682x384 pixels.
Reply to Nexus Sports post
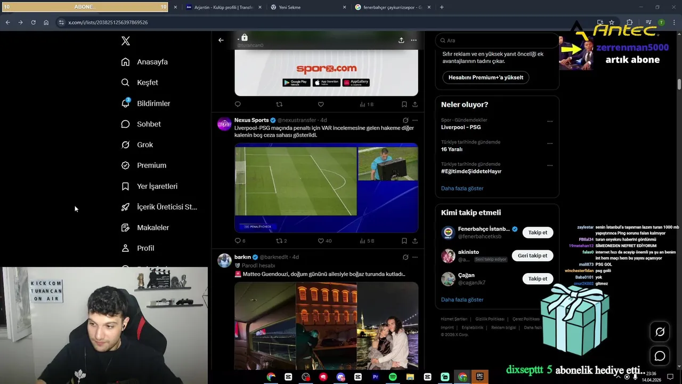pos(240,241)
